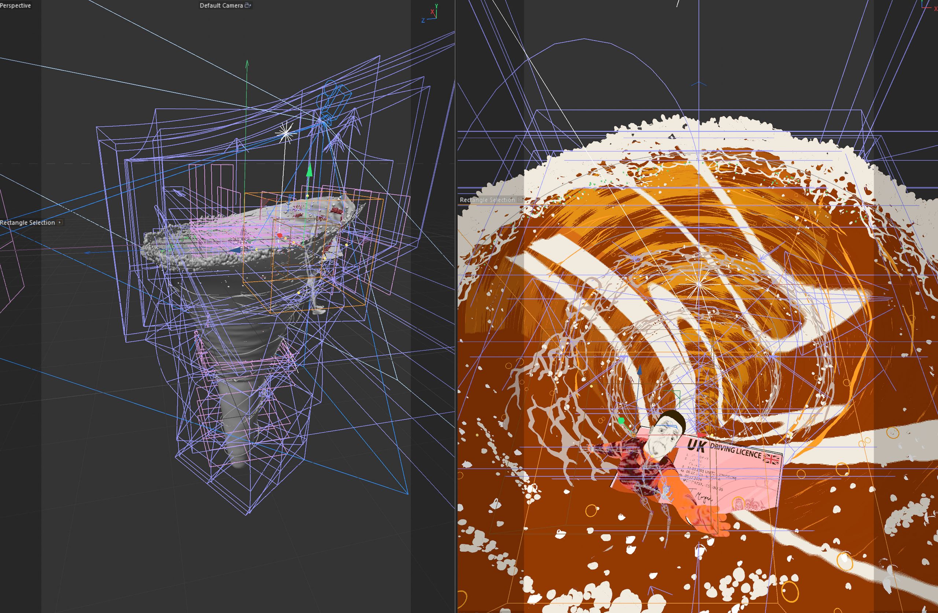The height and width of the screenshot is (613, 938).
Task: Click the red X-axis handle on the gizmo
Action: pyautogui.click(x=280, y=235)
